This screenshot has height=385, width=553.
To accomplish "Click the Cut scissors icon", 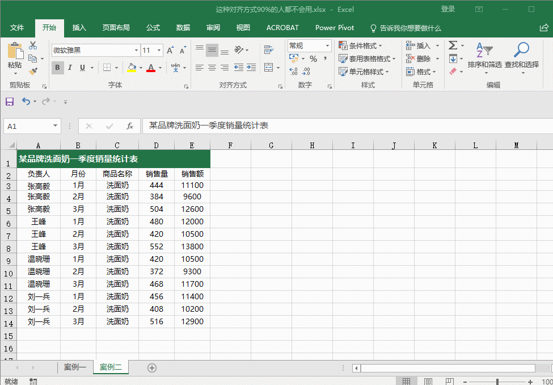I will (33, 45).
